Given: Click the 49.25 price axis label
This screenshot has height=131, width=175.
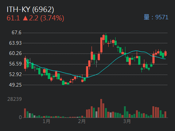Looking at the screenshot, I should (x=15, y=85).
